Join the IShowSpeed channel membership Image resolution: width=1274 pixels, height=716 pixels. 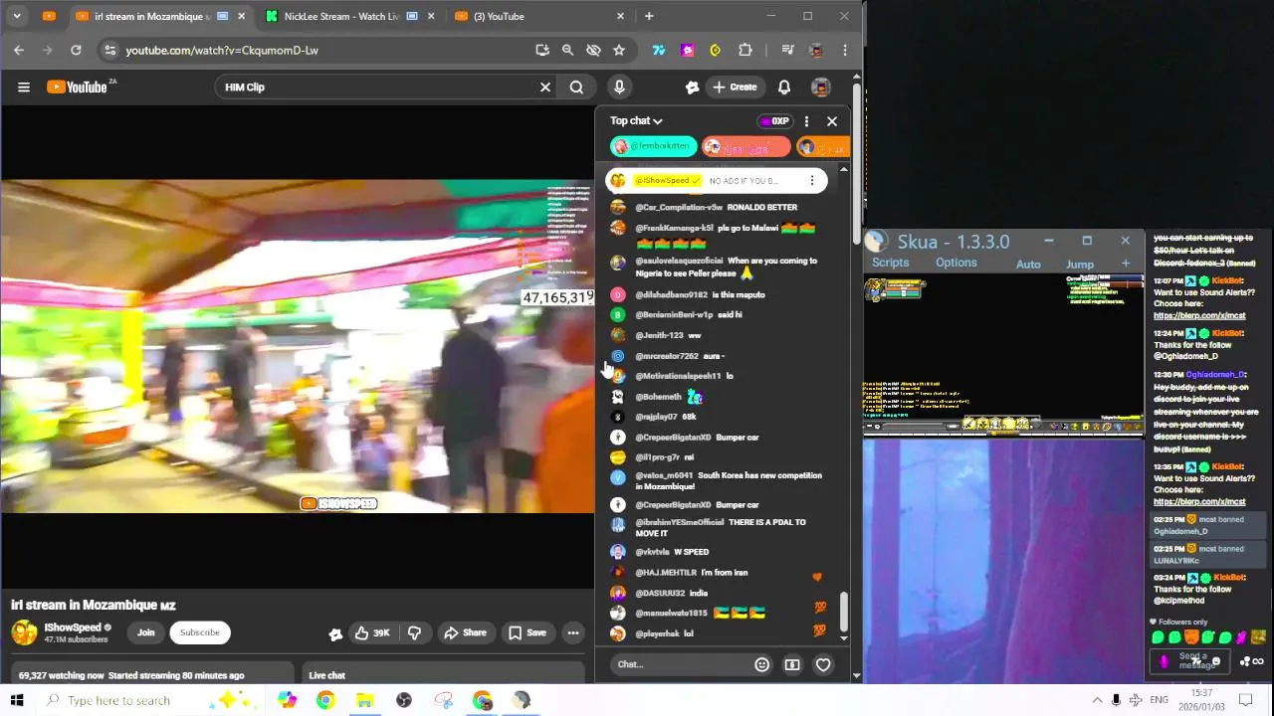pyautogui.click(x=145, y=632)
